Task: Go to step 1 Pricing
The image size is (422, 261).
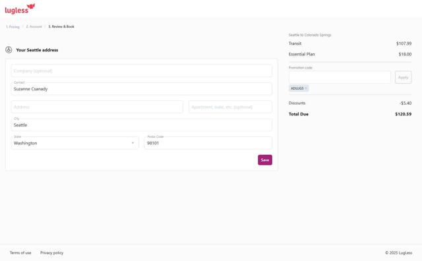Action: pos(13,26)
